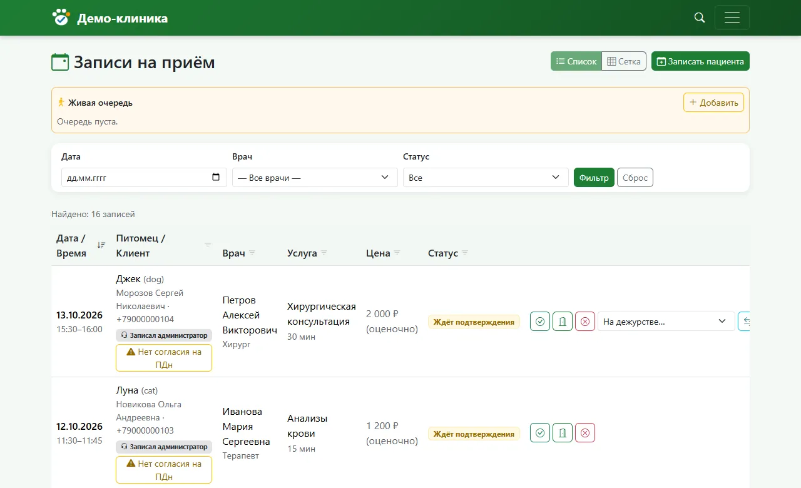The image size is (801, 488).
Task: Expand the На дежурстве dropdown
Action: [x=666, y=322]
